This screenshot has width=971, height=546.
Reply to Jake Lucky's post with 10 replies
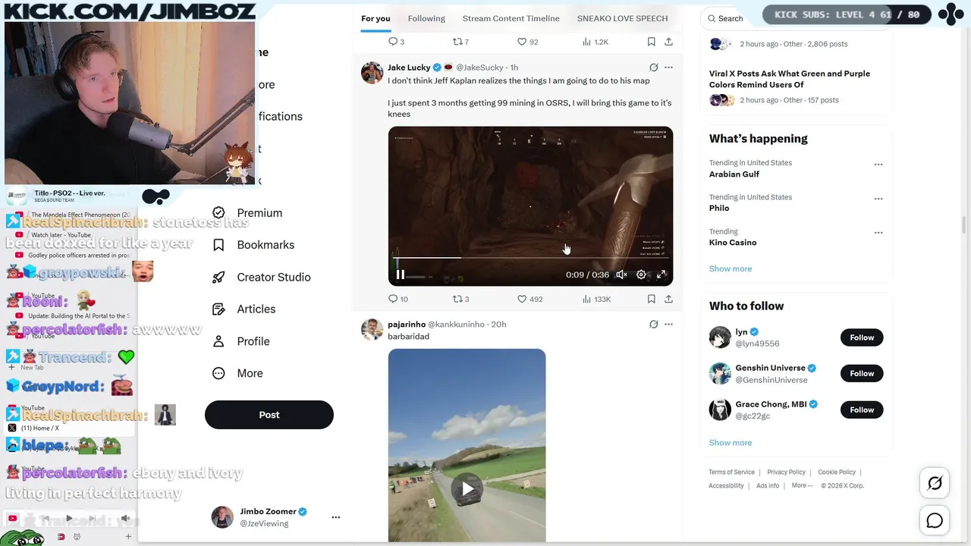click(398, 300)
